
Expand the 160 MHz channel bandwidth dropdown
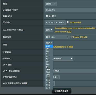pos(57,37)
